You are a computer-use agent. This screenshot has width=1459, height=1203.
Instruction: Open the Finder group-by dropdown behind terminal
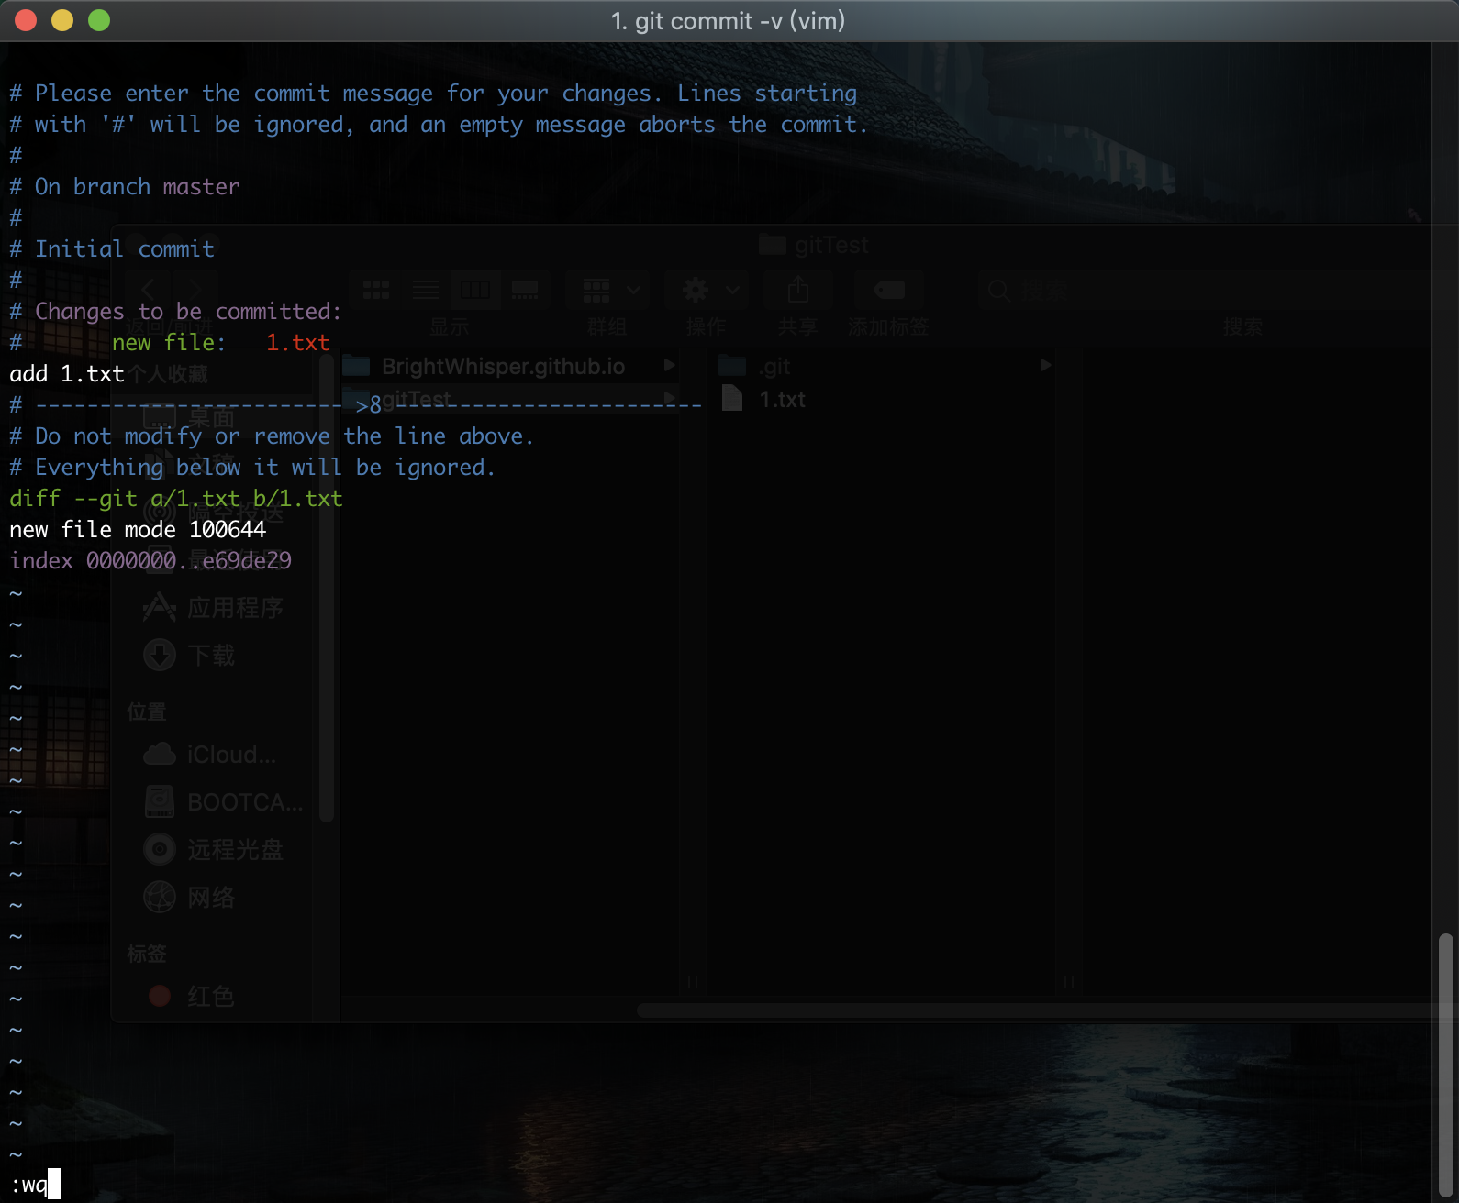tap(608, 291)
